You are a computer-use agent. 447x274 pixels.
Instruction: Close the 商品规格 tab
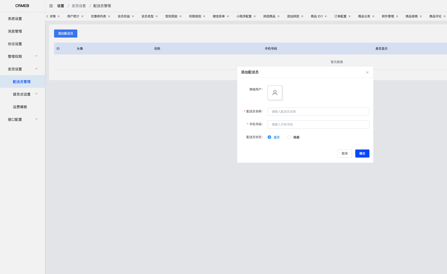(x=421, y=16)
